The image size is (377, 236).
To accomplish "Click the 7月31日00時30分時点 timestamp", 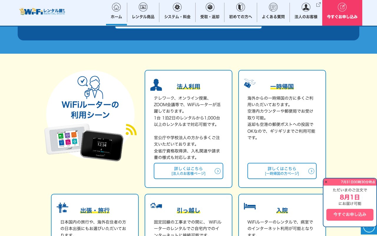I will 358,182.
